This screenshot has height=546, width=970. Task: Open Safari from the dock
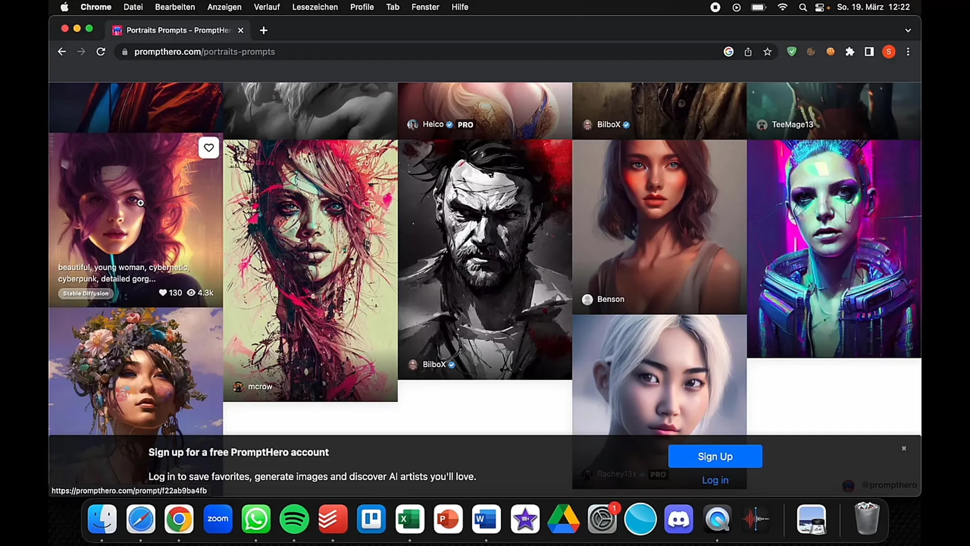point(140,519)
